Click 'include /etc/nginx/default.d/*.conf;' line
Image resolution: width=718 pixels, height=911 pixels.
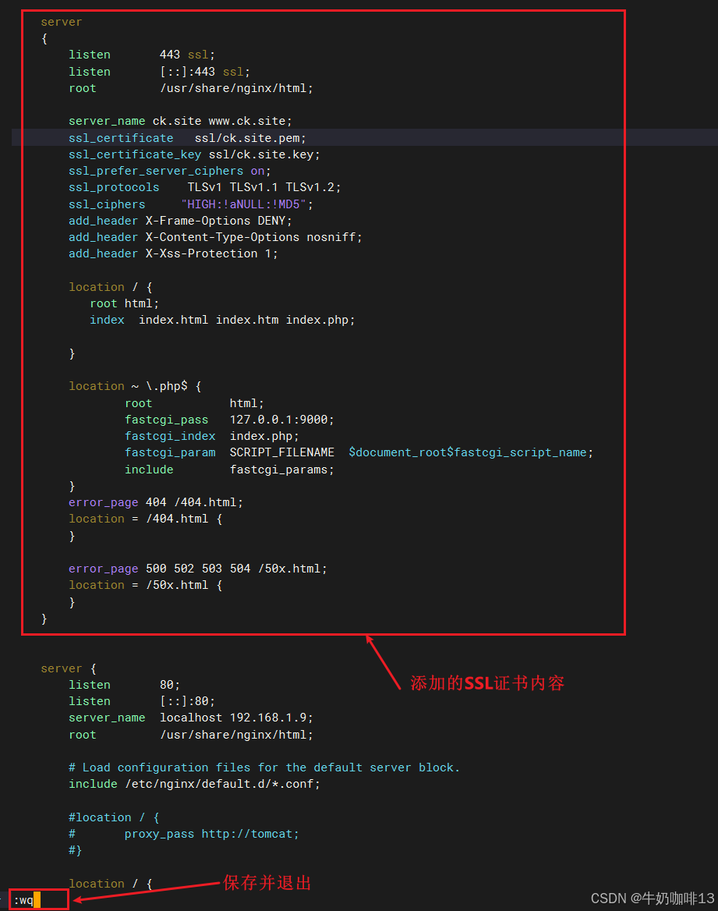click(194, 784)
